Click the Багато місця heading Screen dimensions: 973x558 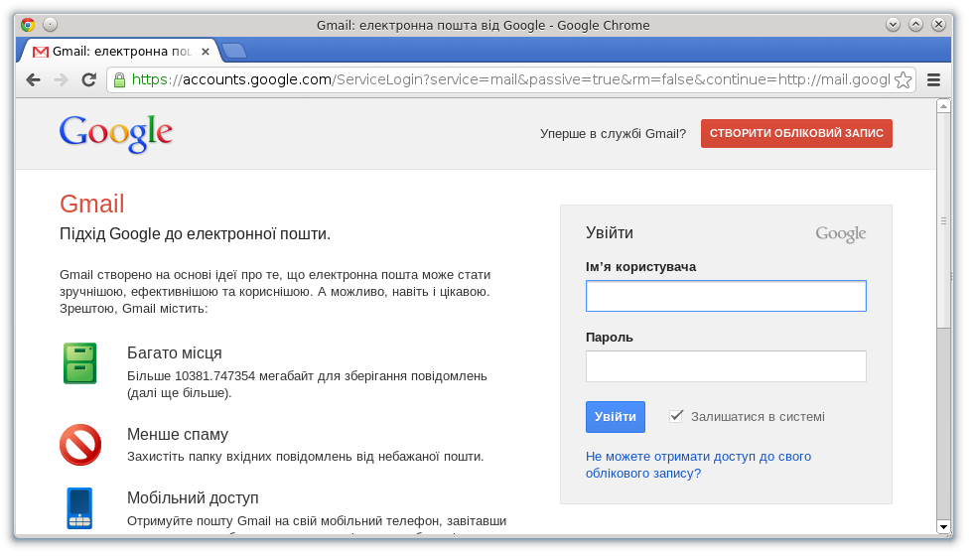175,353
